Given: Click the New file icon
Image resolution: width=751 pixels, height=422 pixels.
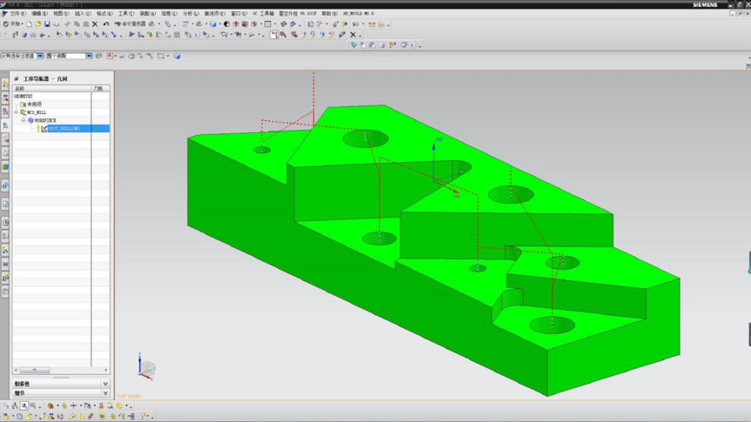Looking at the screenshot, I should coord(30,23).
